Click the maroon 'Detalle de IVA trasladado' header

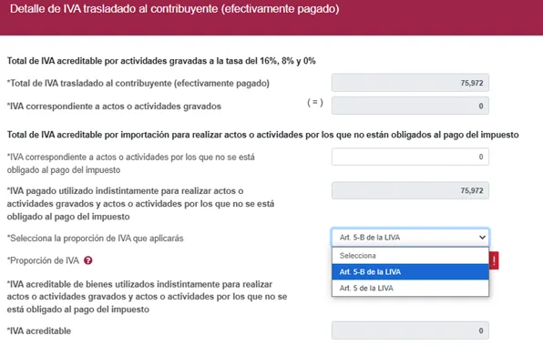[x=271, y=17]
